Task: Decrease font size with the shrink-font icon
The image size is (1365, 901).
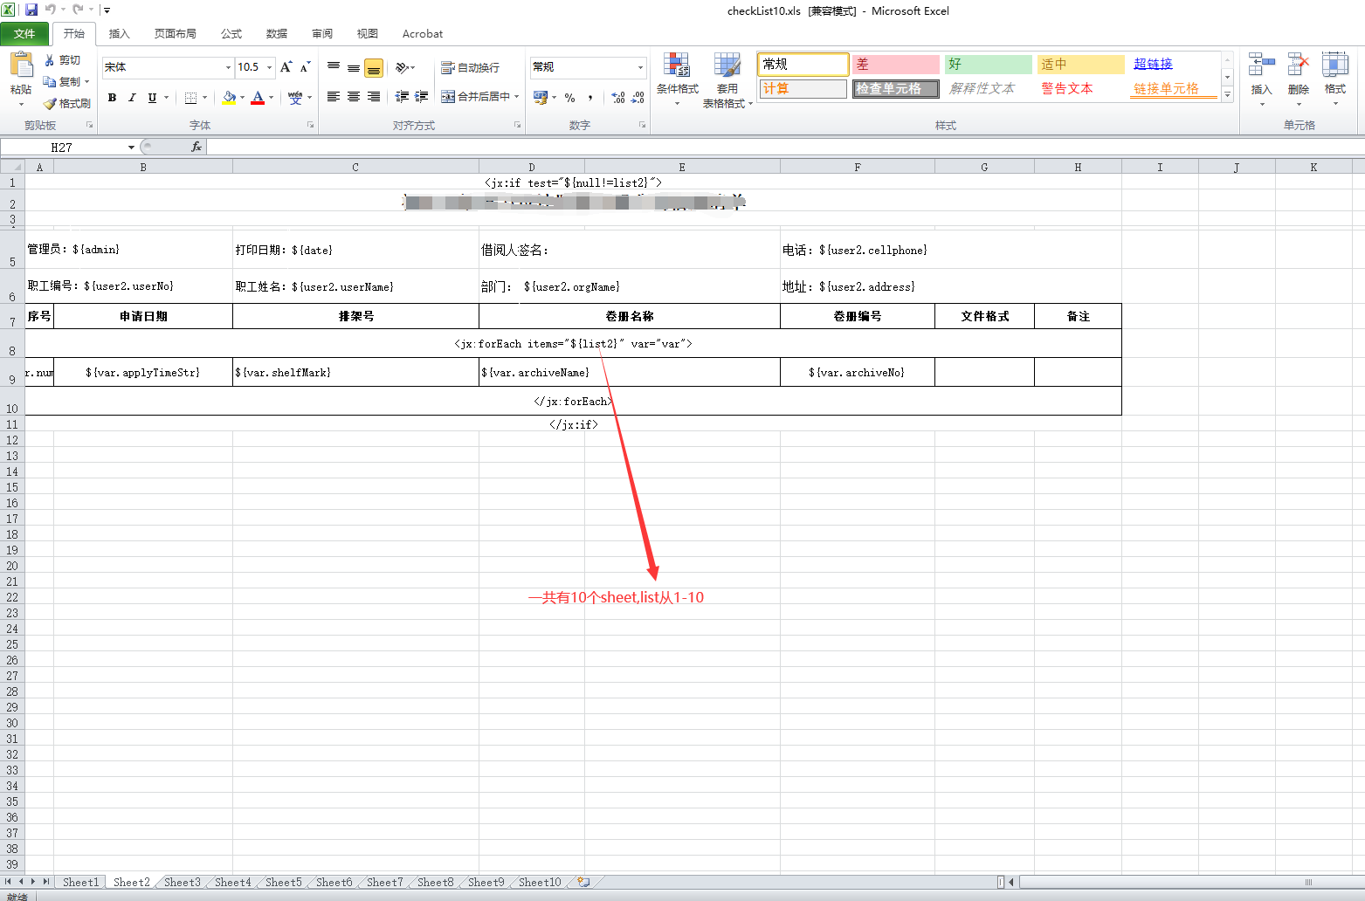Action: tap(305, 67)
